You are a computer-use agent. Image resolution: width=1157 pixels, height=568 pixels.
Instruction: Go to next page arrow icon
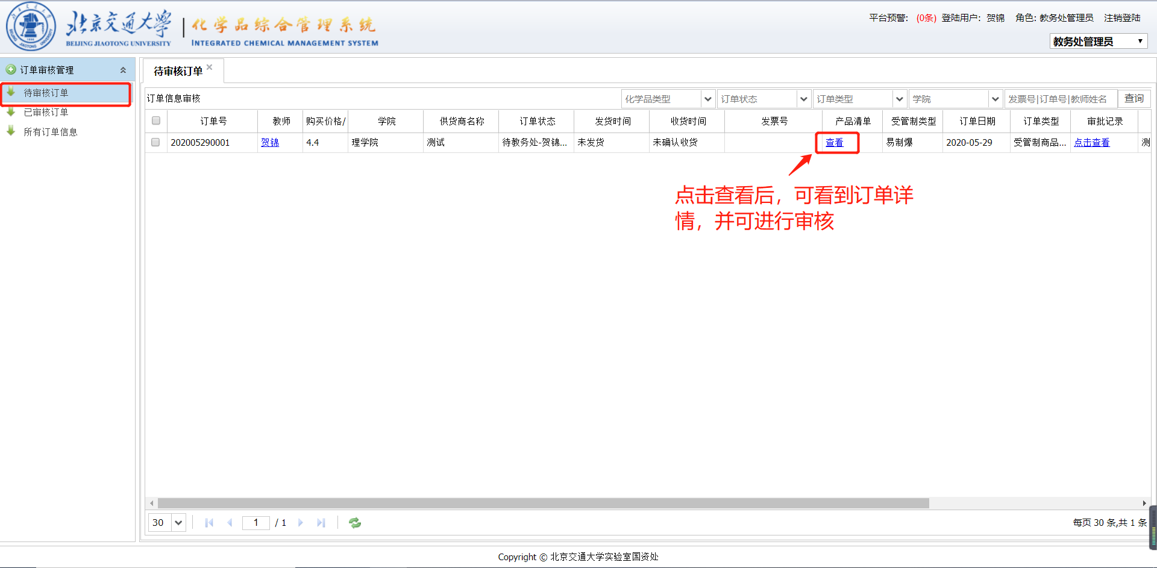(x=301, y=523)
